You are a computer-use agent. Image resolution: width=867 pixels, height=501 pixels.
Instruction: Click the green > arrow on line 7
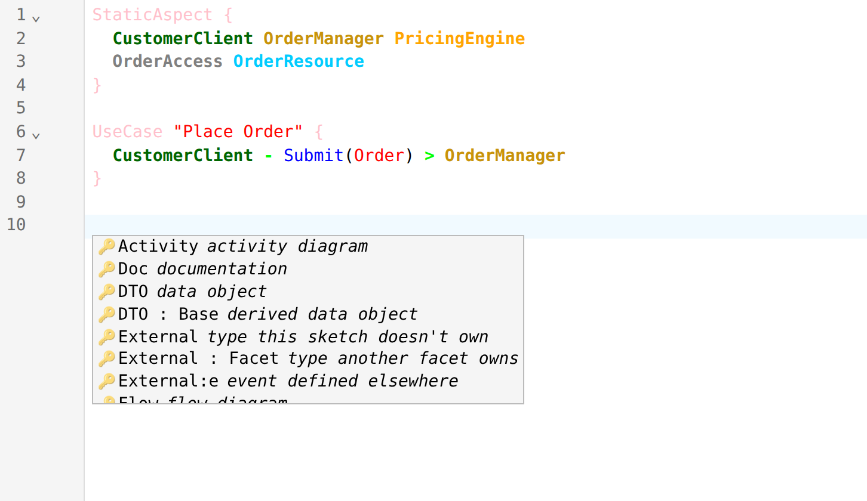point(429,155)
